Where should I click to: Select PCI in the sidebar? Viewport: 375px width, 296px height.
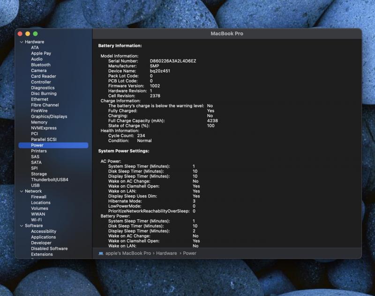click(34, 134)
